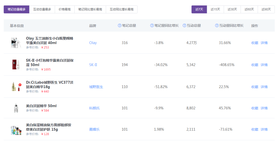276x143 pixels.
Task: Click the 美白淡斑精华 50ml product thumbnail
Action: point(16,108)
